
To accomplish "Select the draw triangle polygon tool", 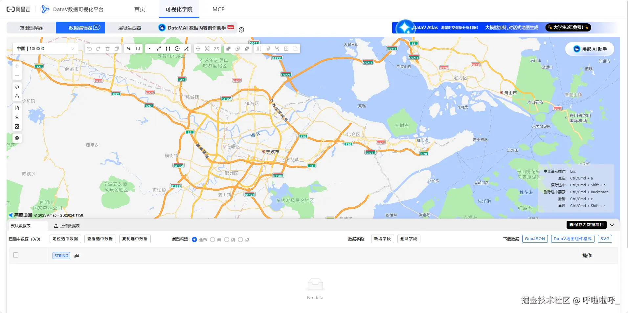I will coord(187,49).
